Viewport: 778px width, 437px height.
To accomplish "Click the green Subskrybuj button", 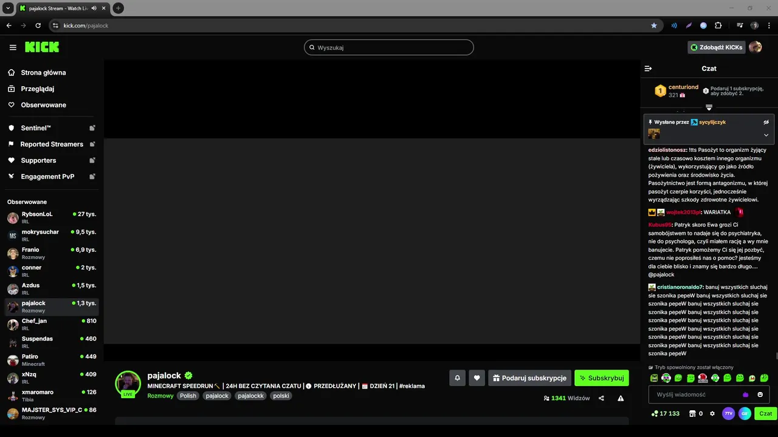I will (x=602, y=378).
